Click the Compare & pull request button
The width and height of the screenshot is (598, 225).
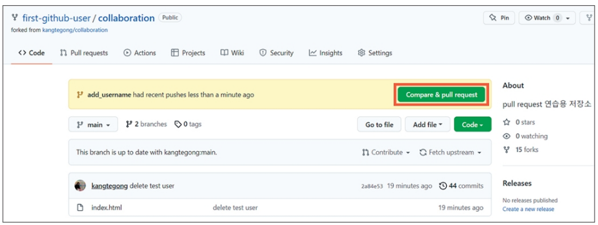point(441,94)
